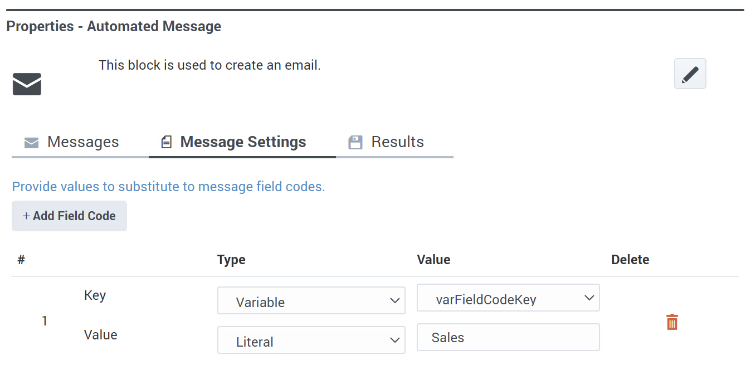Select the Message Settings tab
Viewport: 751px width, 389px height.
click(242, 143)
